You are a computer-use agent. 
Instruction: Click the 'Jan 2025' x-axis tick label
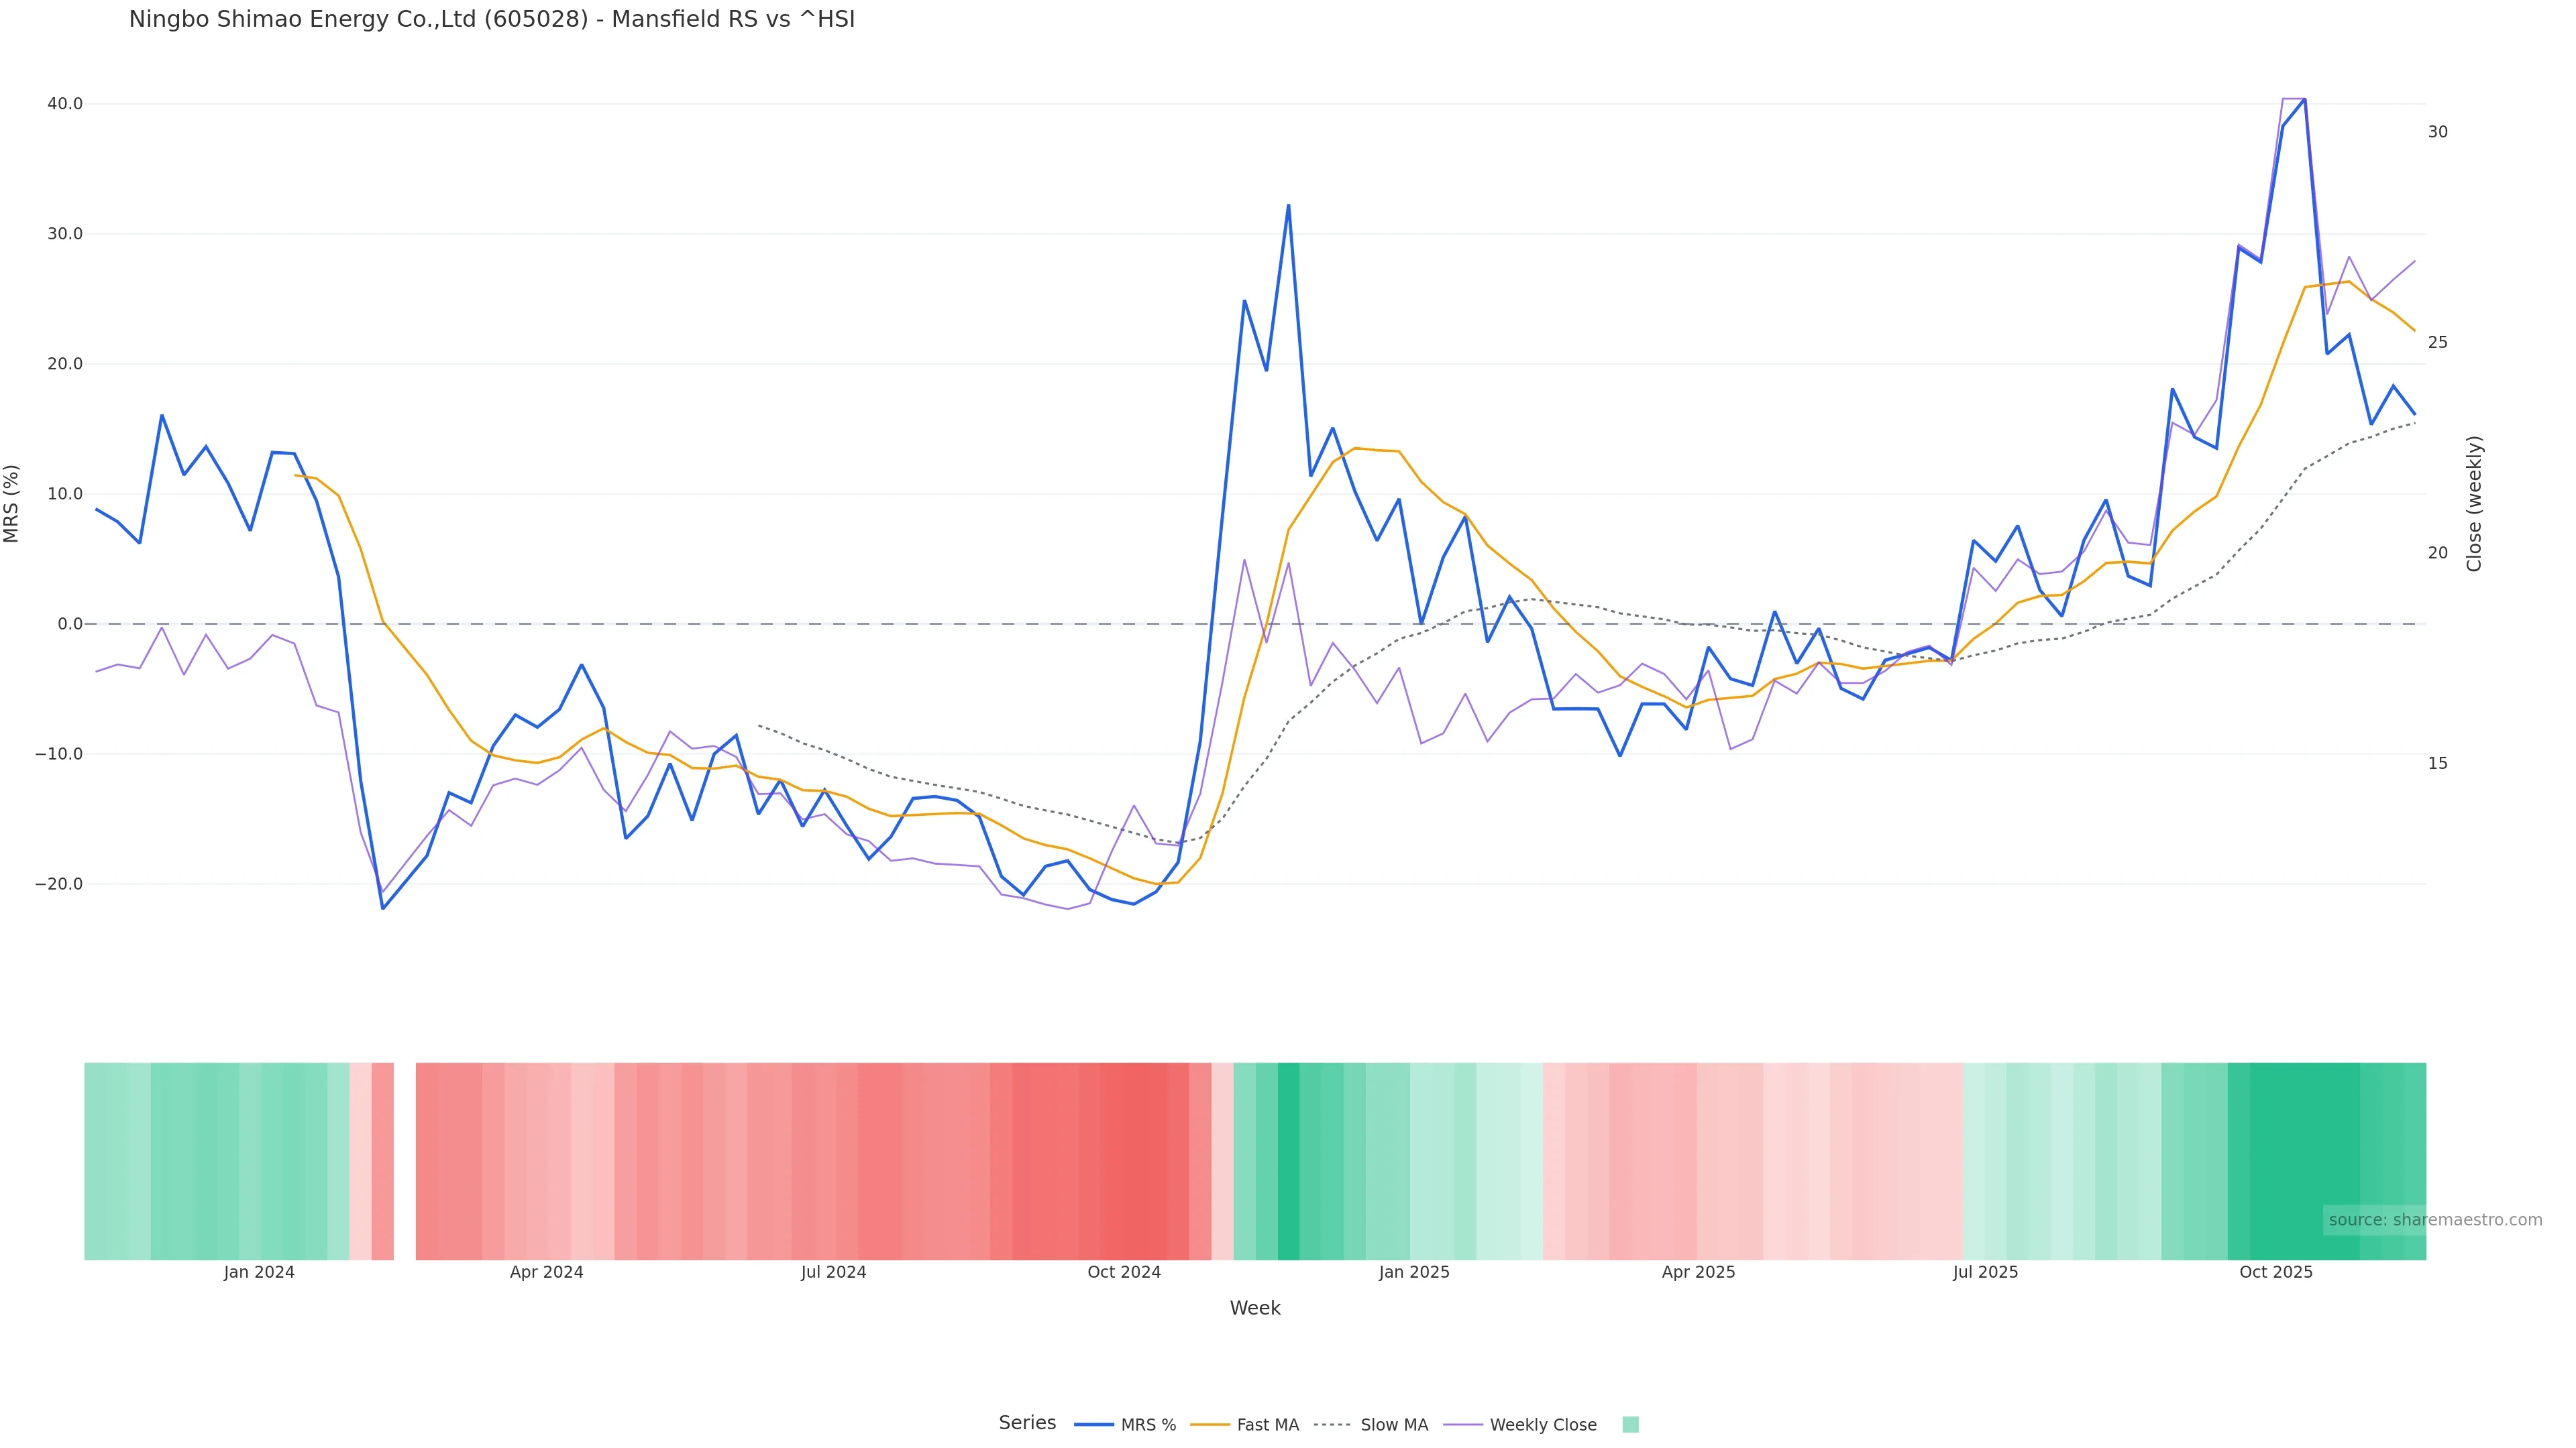(x=1414, y=1272)
